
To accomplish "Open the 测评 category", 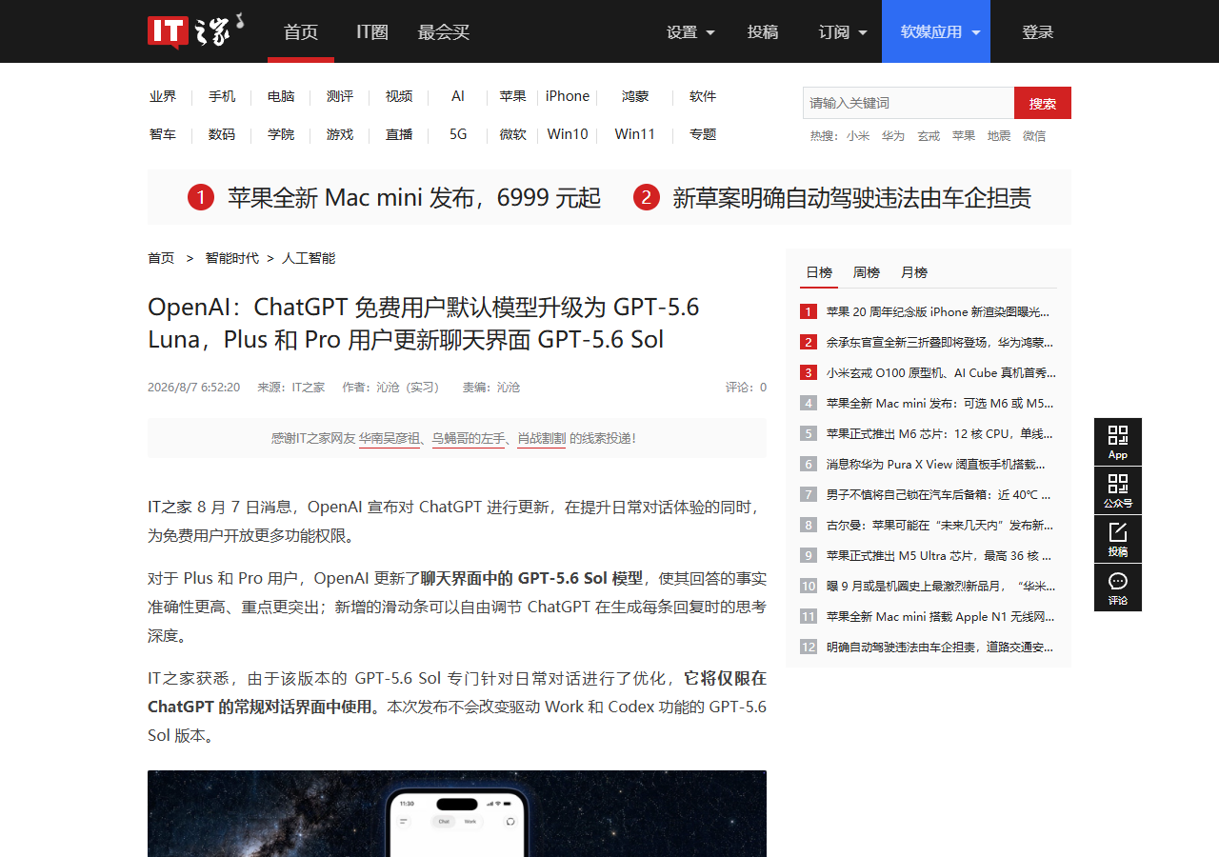I will [x=340, y=96].
